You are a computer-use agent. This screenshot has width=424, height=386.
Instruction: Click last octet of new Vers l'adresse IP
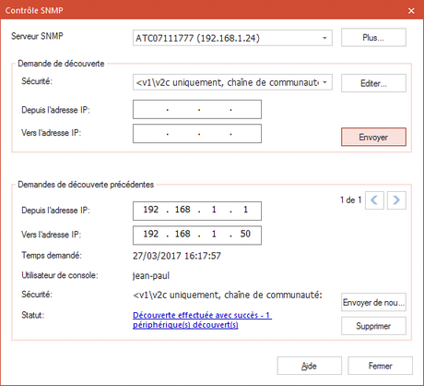coord(245,134)
